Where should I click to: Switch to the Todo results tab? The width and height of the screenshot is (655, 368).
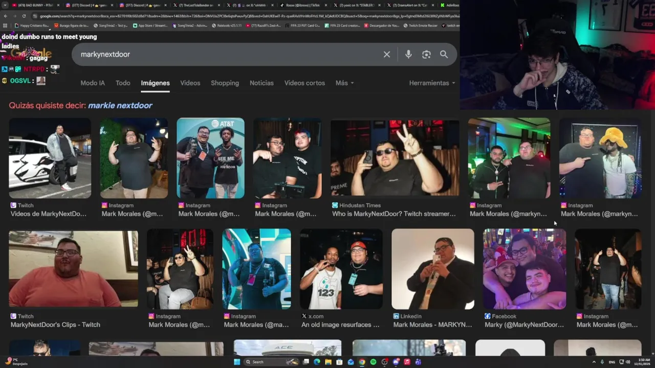[x=123, y=83]
